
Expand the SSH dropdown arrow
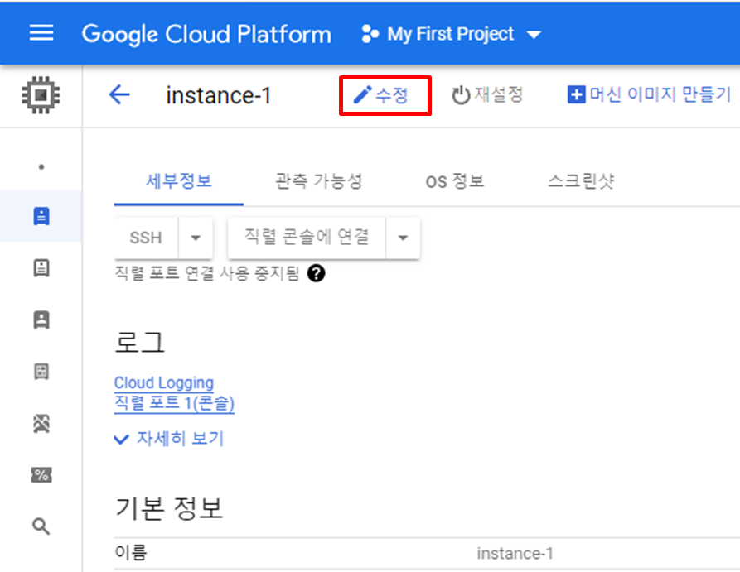click(x=196, y=238)
